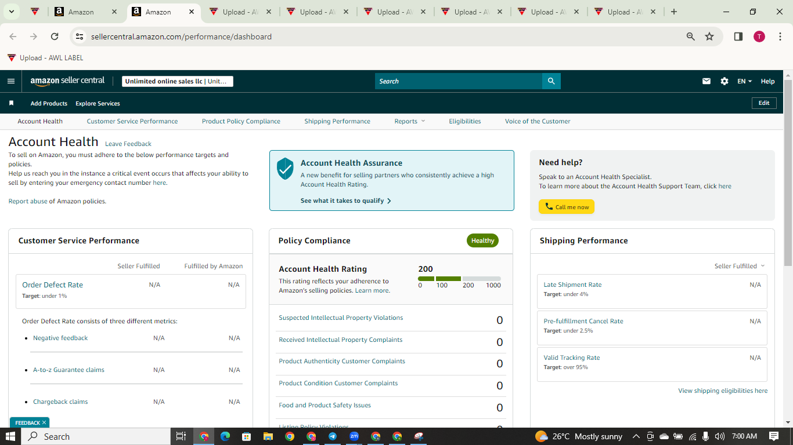View site information icon in the address bar
The image size is (793, 445).
pyautogui.click(x=80, y=37)
